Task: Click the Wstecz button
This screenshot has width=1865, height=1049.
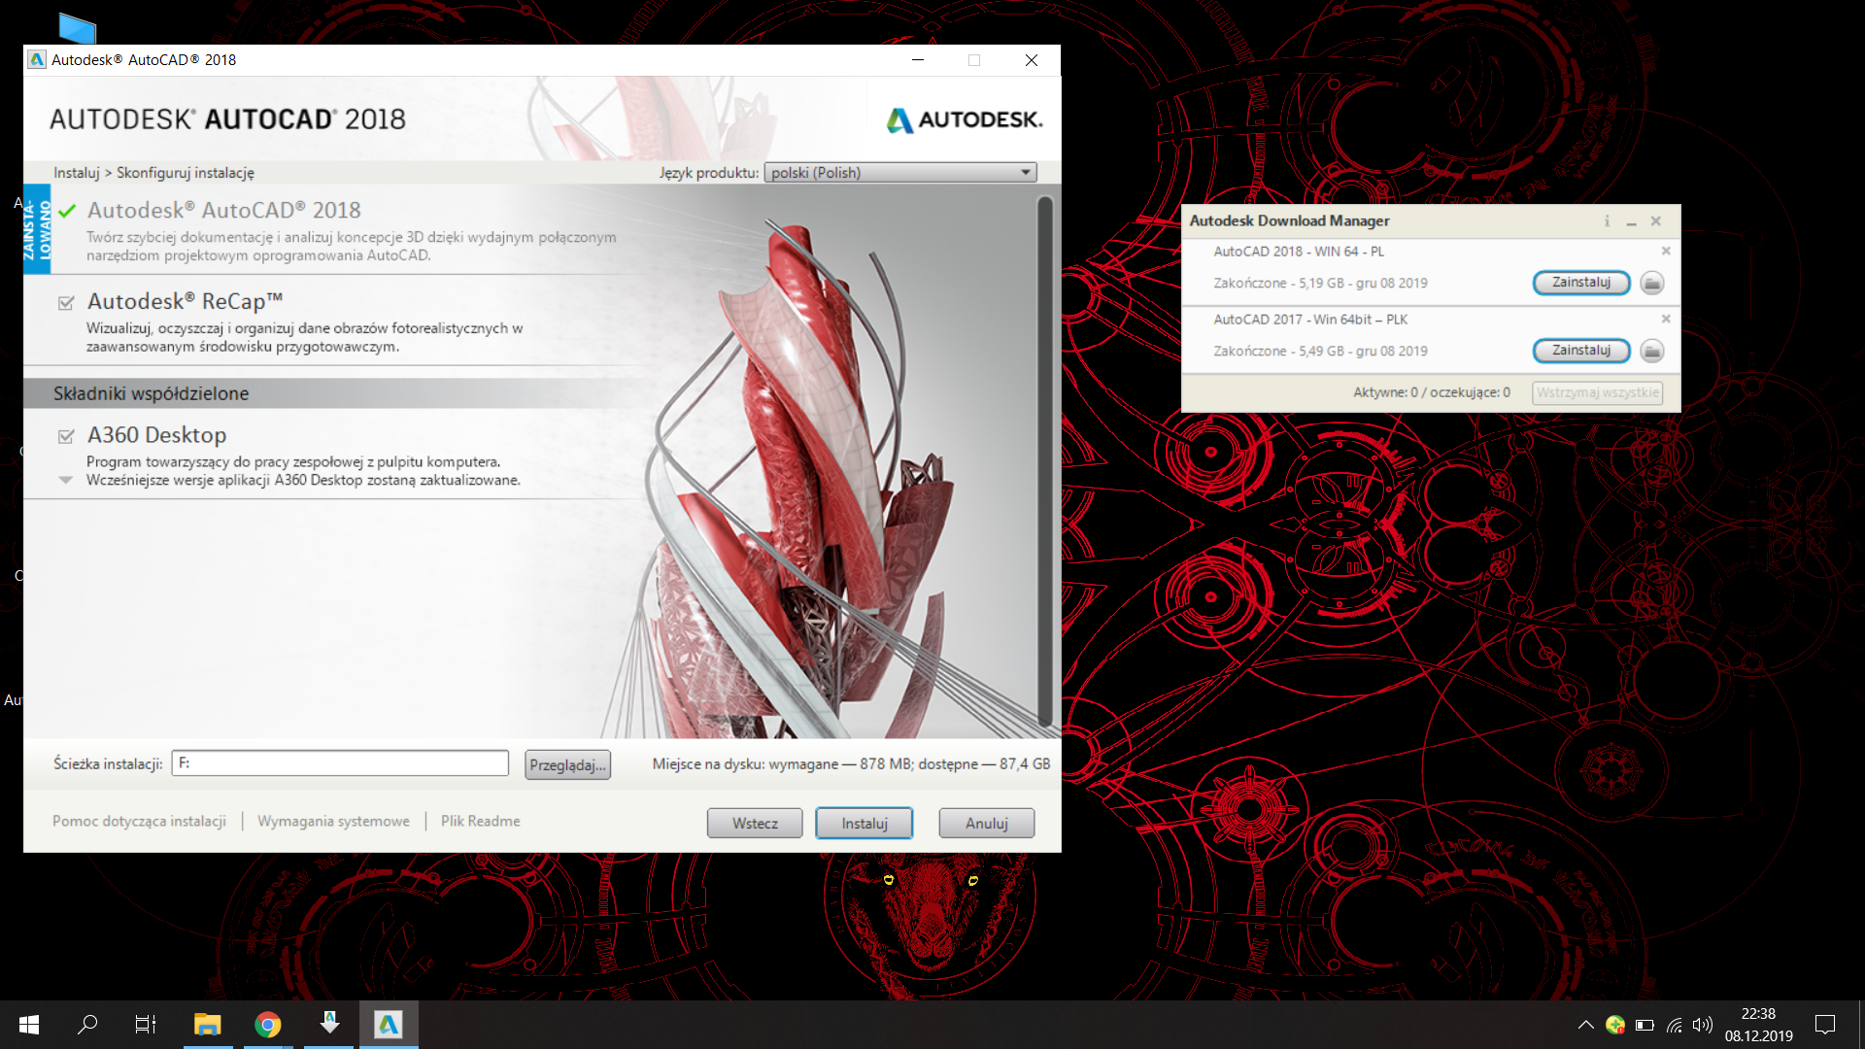Action: 755,824
